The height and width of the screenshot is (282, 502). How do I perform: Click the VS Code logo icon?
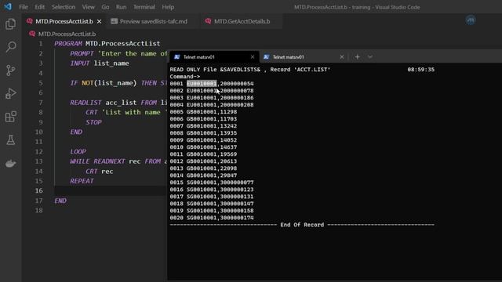point(8,7)
